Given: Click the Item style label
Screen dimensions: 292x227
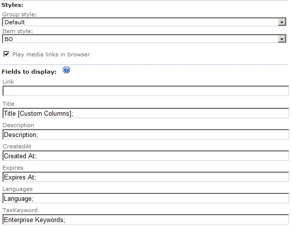Looking at the screenshot, I should [x=17, y=31].
